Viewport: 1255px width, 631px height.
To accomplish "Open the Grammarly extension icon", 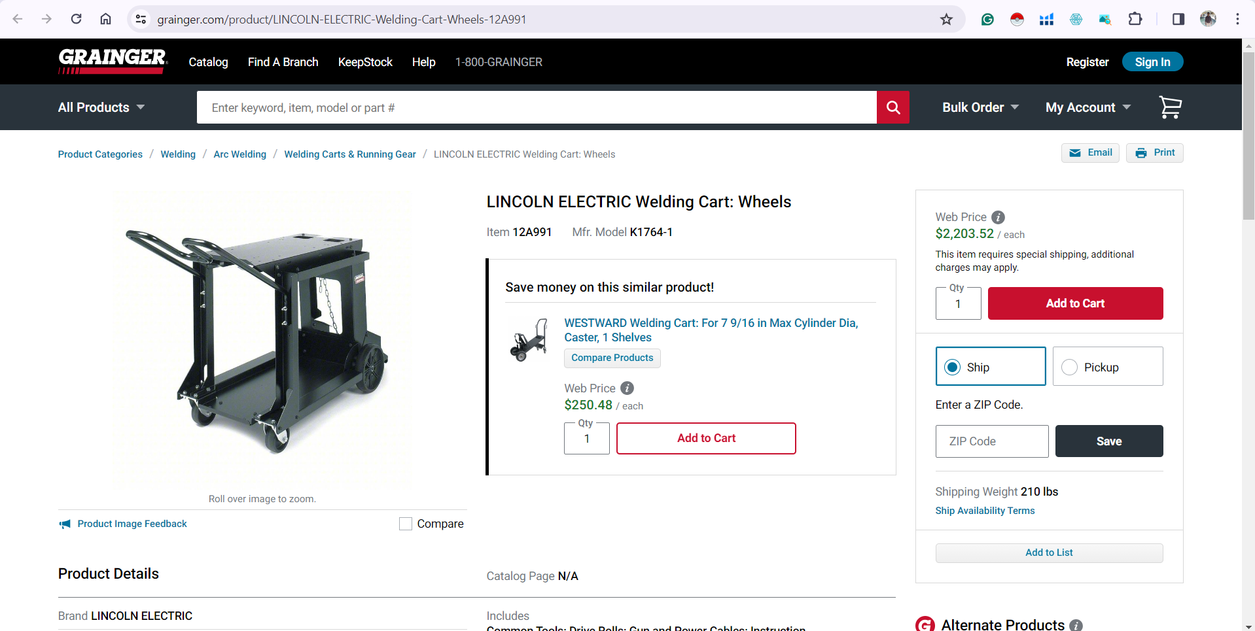I will click(x=987, y=19).
